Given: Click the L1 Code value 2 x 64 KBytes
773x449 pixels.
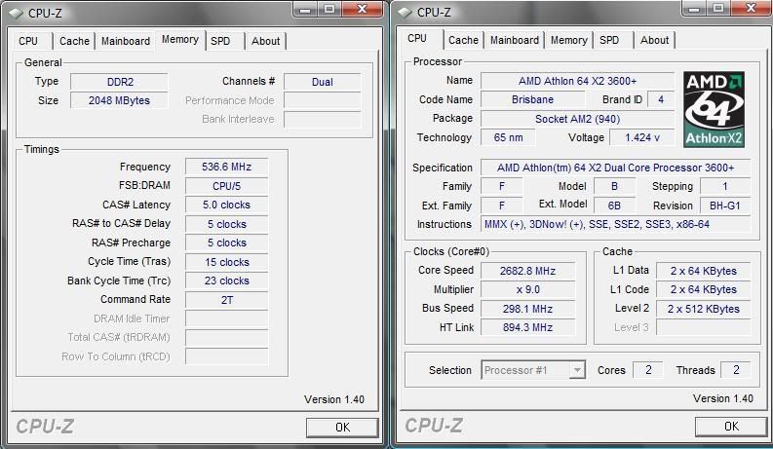Looking at the screenshot, I should (704, 289).
